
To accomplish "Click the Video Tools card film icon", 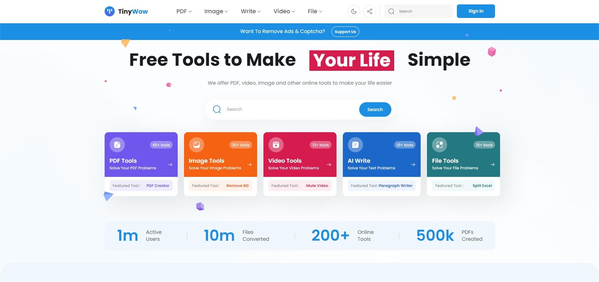I will (276, 144).
